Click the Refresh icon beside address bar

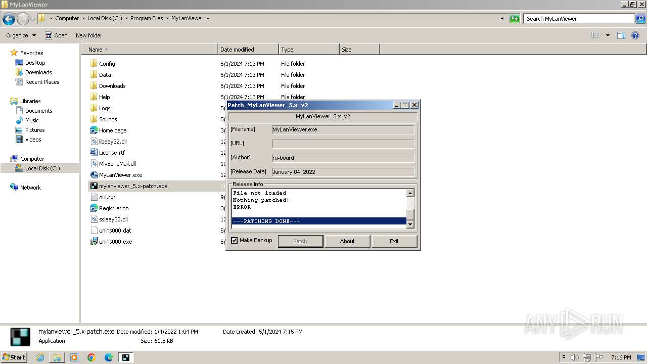(x=515, y=19)
